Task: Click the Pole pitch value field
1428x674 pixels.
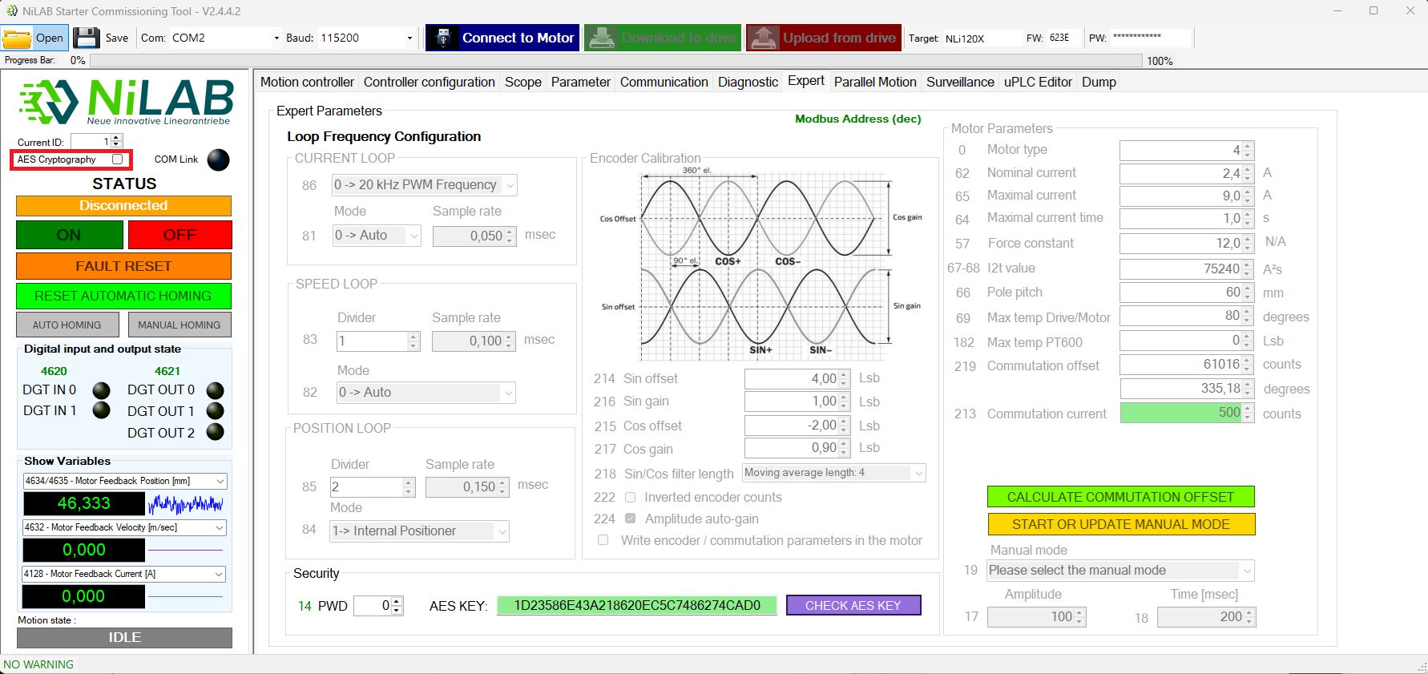Action: 1186,293
